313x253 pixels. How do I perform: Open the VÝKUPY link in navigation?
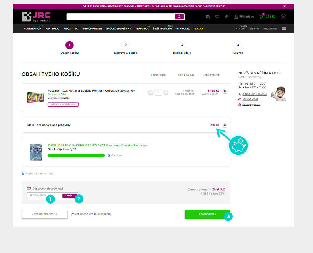(x=240, y=28)
